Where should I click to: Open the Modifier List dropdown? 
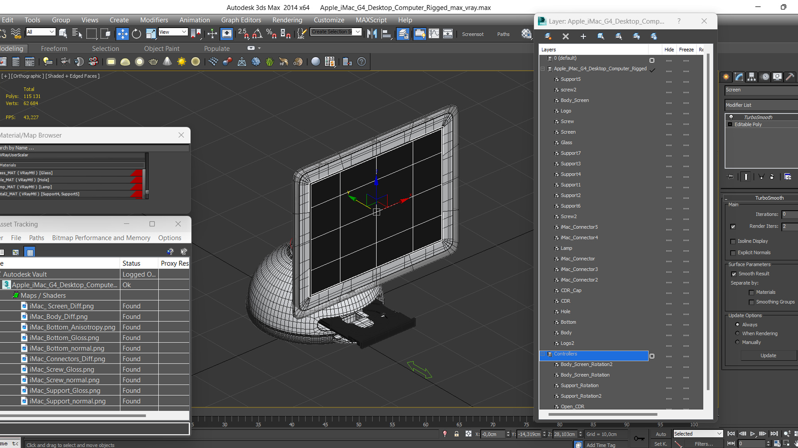761,105
